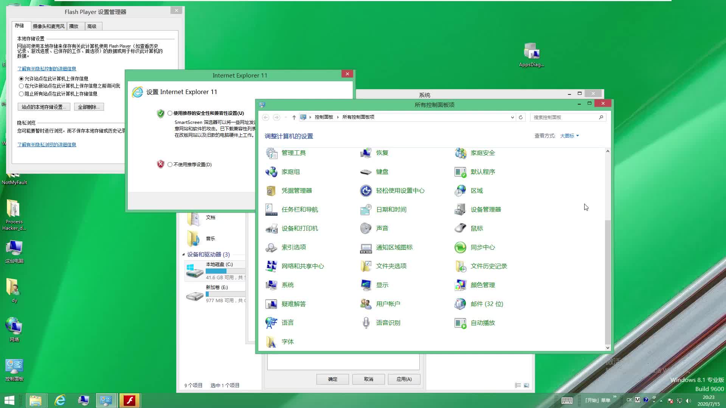The width and height of the screenshot is (726, 408).
Task: Click the 本地磁盘 (C:) usage bar
Action: [x=225, y=271]
